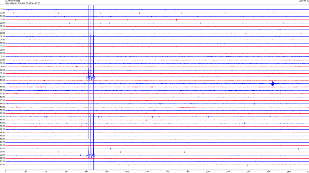
Task: Select the 02:00 trace time label
Action: [2, 23]
